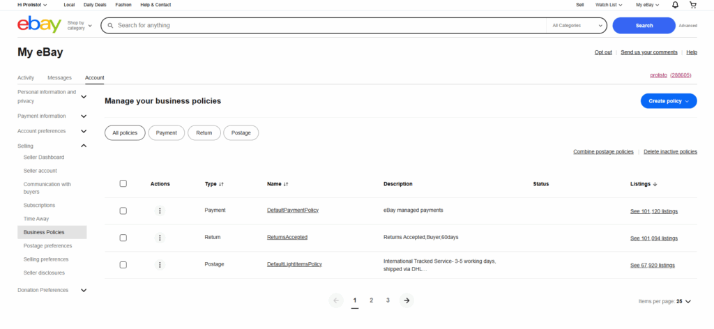
Task: Open Time Away in sidebar
Action: 36,219
